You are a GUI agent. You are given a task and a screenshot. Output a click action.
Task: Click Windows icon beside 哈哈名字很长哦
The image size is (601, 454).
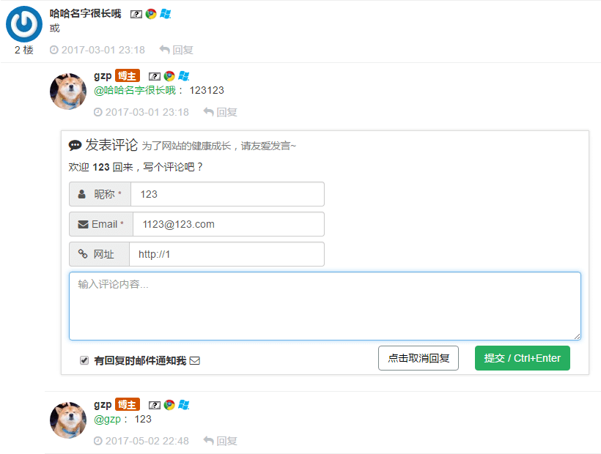click(x=165, y=14)
